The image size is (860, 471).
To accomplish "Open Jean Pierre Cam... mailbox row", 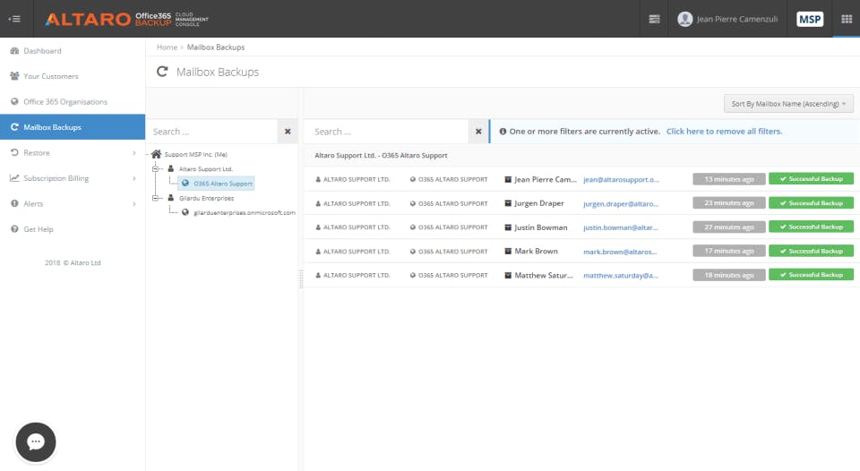I will click(x=581, y=179).
